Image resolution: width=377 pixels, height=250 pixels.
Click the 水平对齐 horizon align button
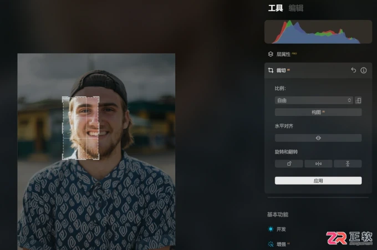(x=318, y=138)
